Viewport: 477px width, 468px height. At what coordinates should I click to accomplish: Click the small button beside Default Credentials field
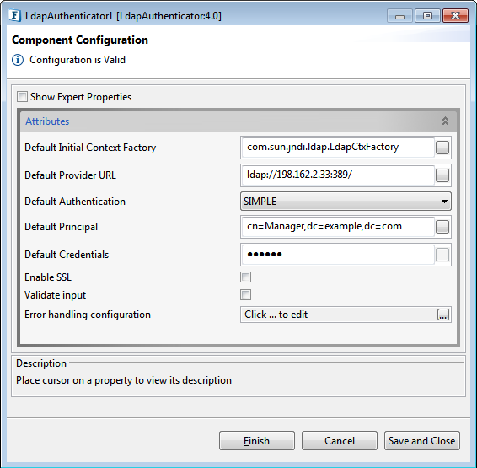(442, 255)
